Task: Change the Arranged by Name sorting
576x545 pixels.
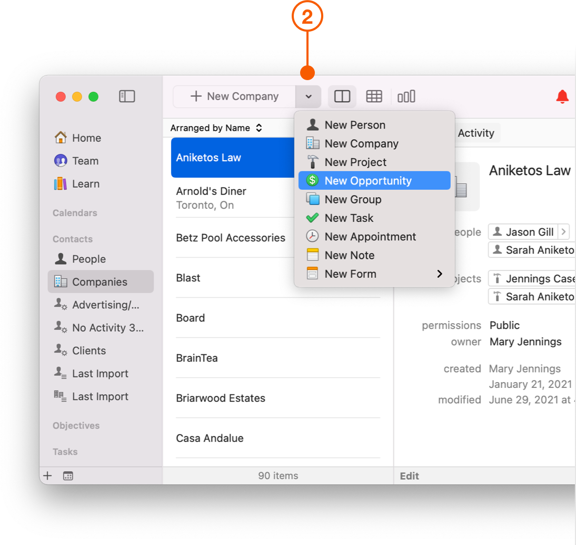Action: tap(216, 128)
